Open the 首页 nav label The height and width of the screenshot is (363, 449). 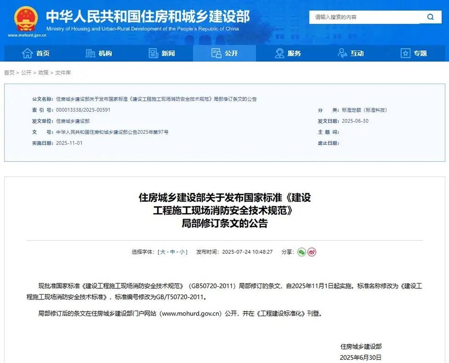point(43,53)
